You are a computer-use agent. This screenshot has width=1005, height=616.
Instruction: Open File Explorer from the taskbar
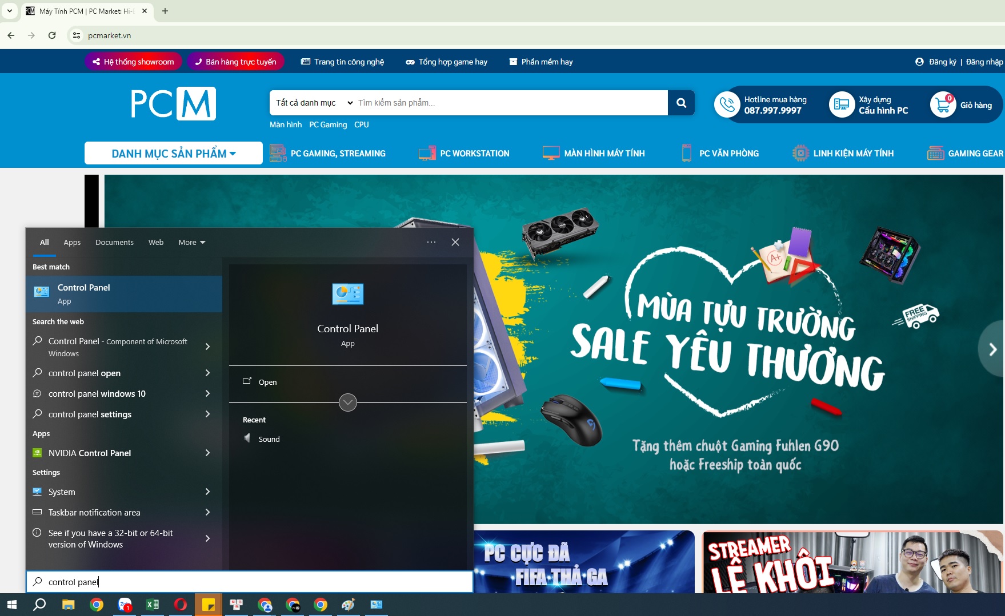tap(69, 605)
